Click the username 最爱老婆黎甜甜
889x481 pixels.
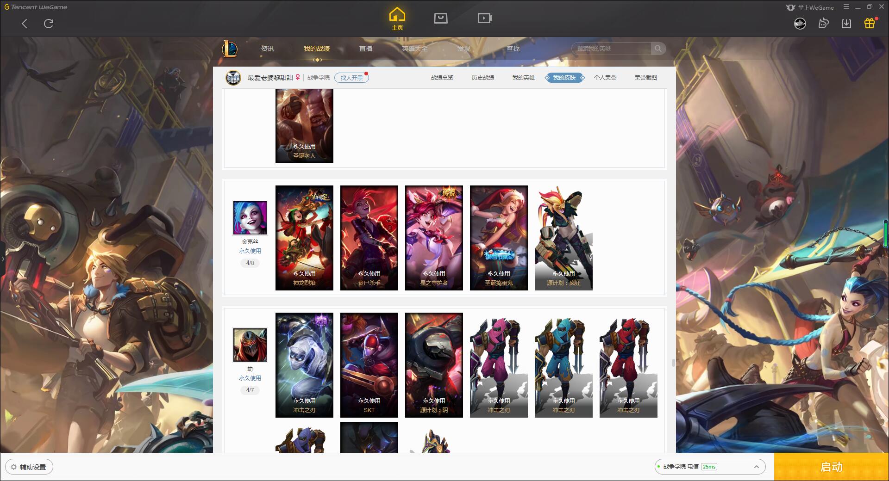pyautogui.click(x=270, y=78)
